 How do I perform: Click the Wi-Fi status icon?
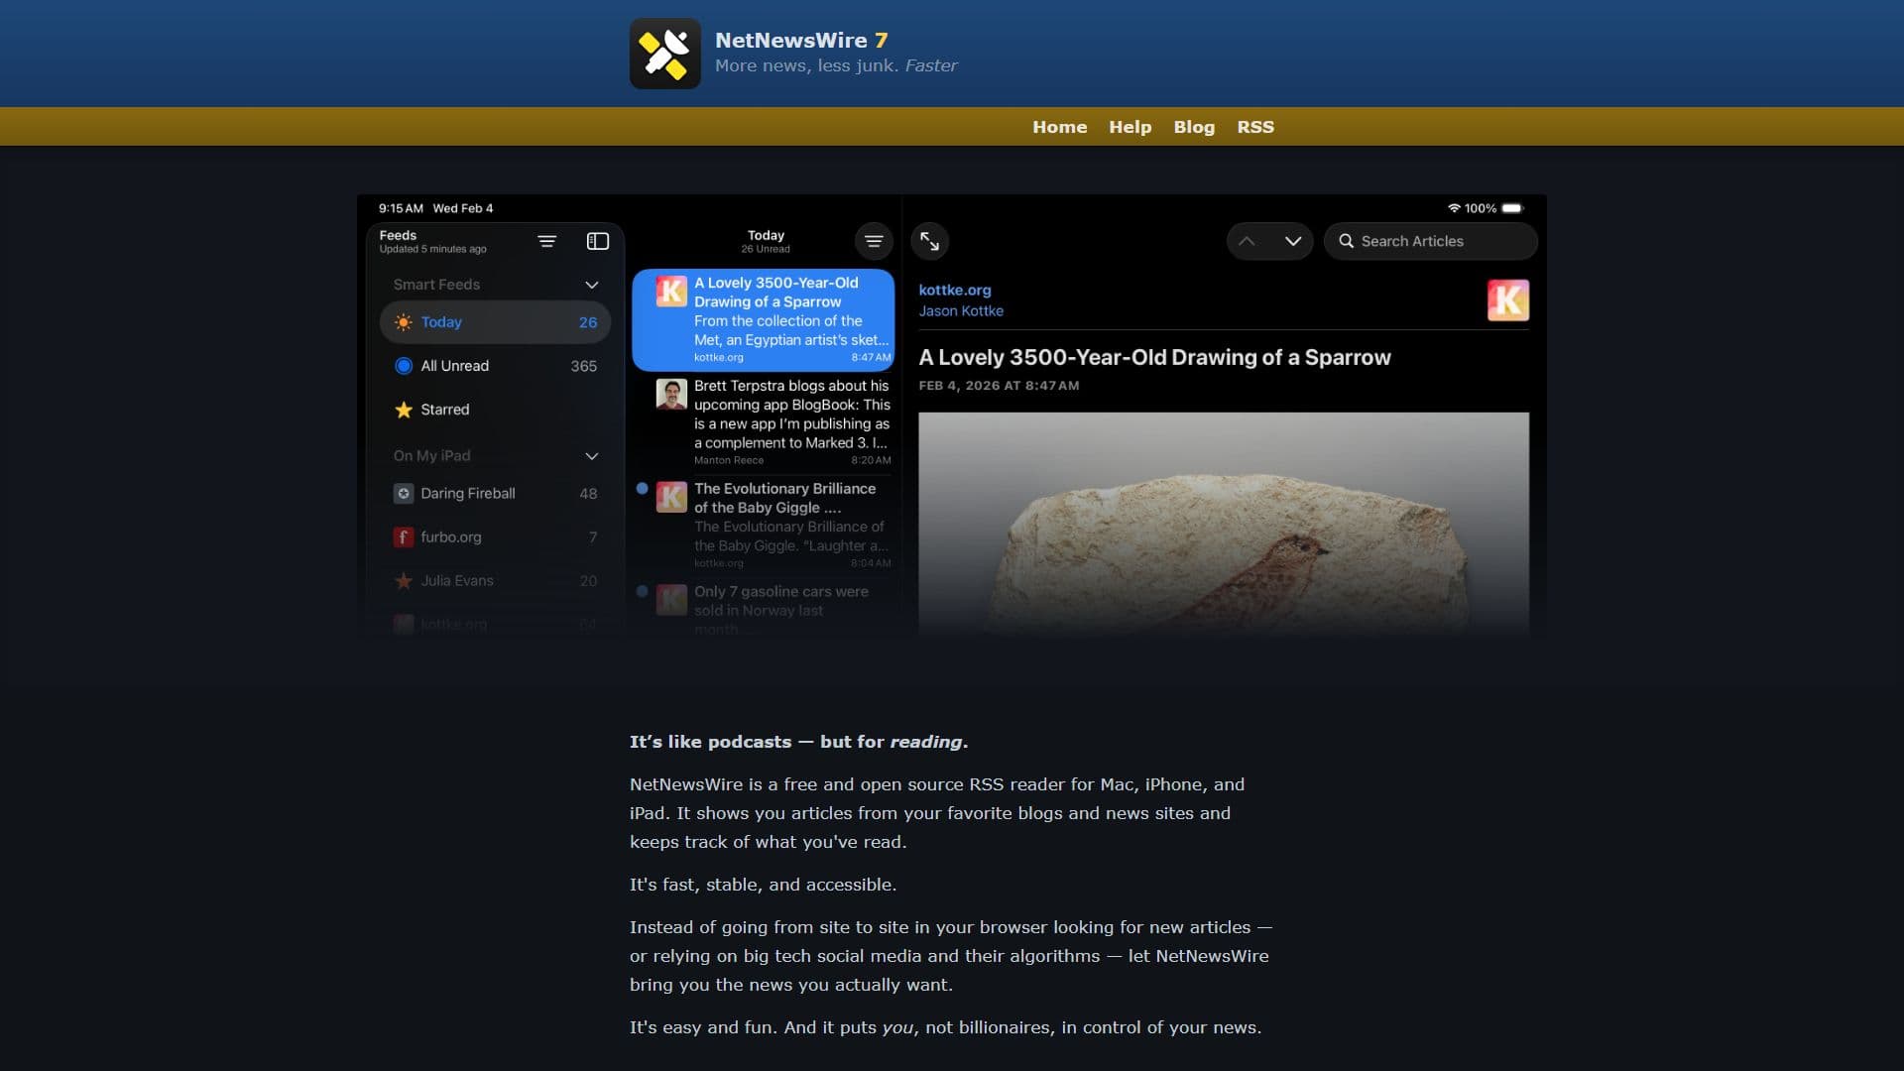click(x=1454, y=208)
